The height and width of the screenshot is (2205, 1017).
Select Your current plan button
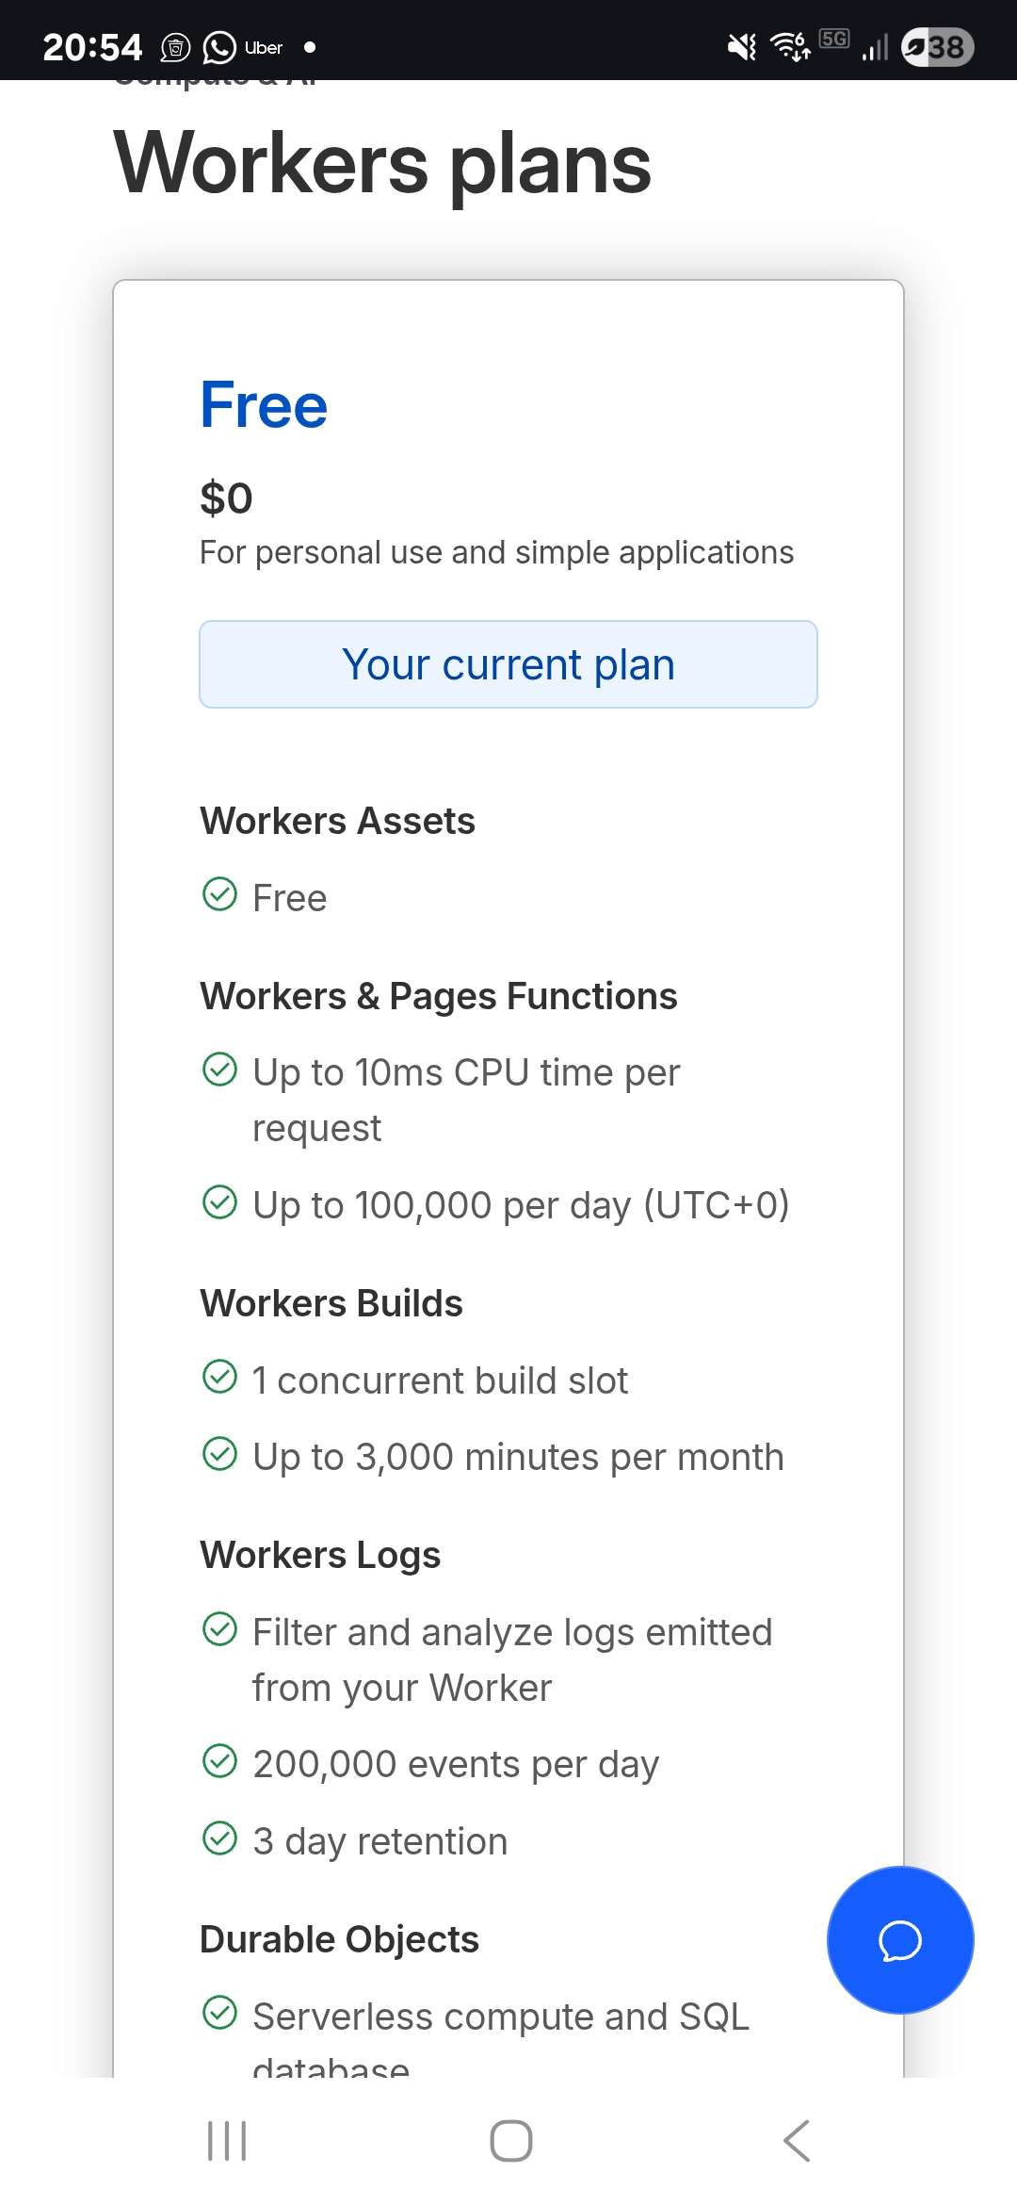point(508,663)
